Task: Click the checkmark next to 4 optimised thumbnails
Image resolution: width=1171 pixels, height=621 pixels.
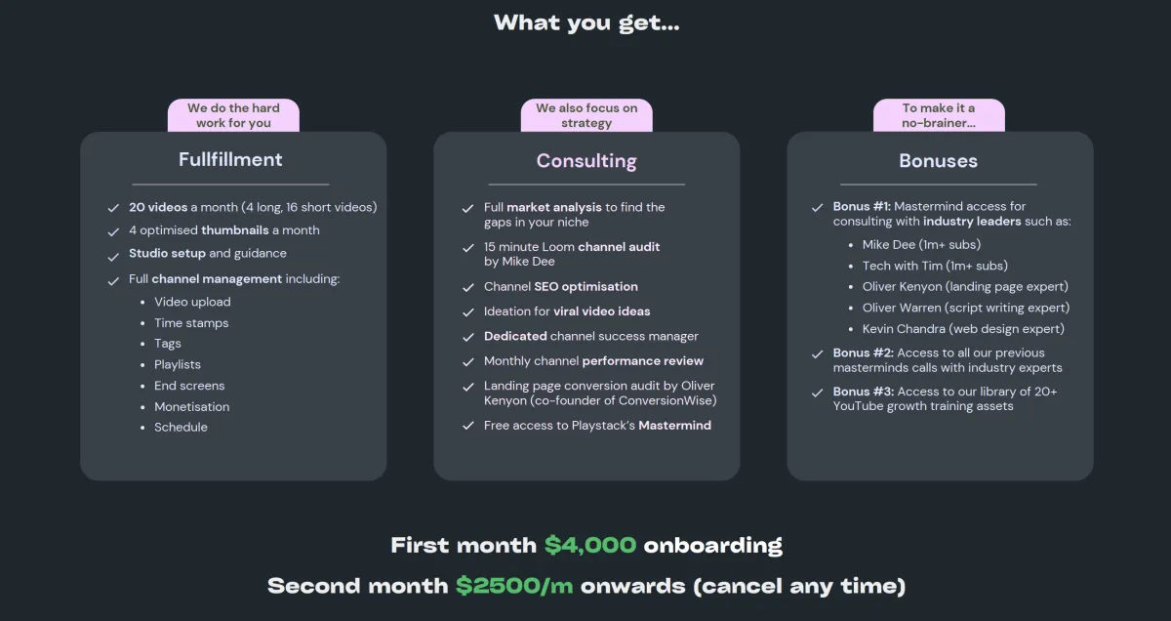Action: [x=113, y=230]
